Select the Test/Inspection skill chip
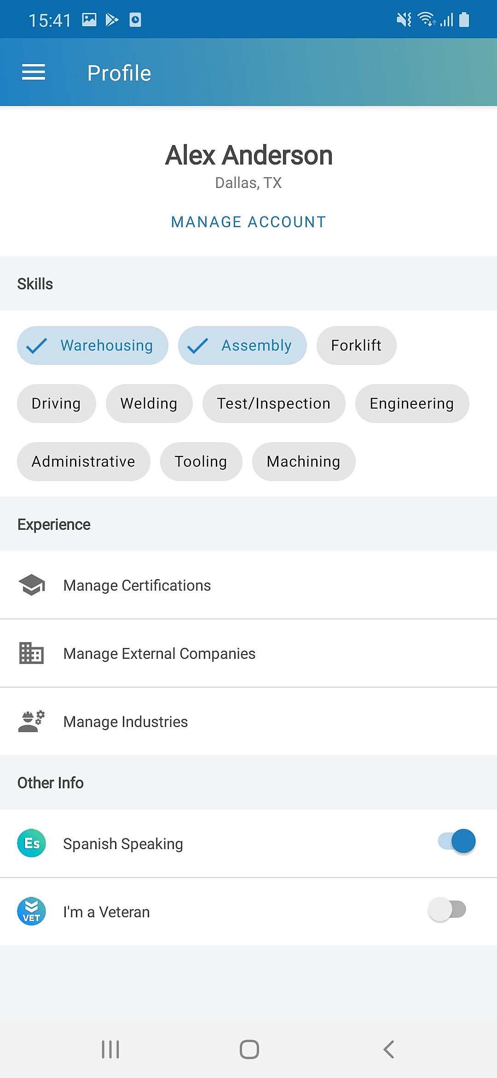Image resolution: width=497 pixels, height=1078 pixels. [274, 404]
